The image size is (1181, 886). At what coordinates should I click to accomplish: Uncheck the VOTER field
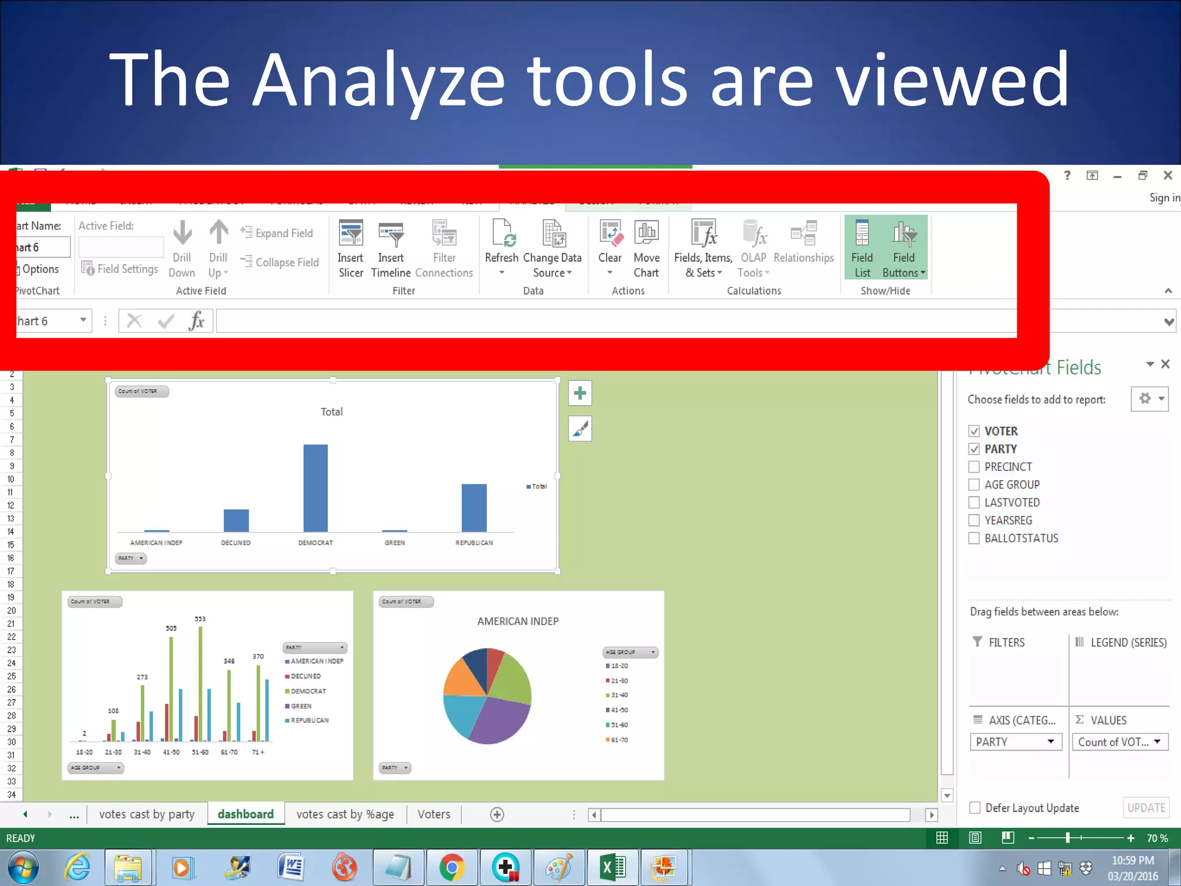(x=975, y=431)
